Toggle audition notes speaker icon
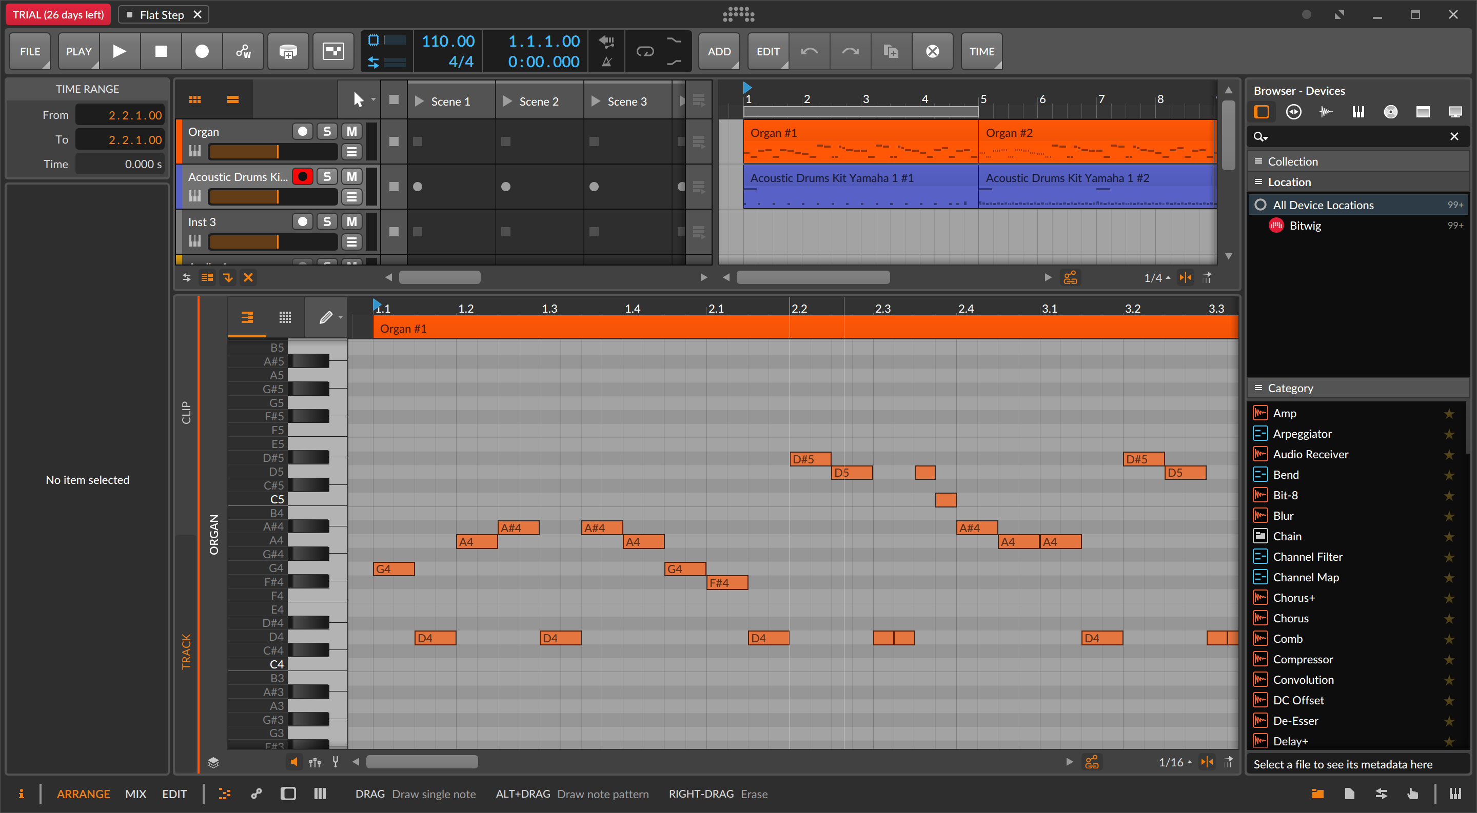Screen dimensions: 1477x813 pyautogui.click(x=293, y=762)
